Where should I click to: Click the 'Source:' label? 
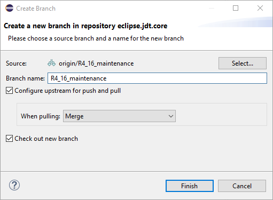pyautogui.click(x=16, y=63)
